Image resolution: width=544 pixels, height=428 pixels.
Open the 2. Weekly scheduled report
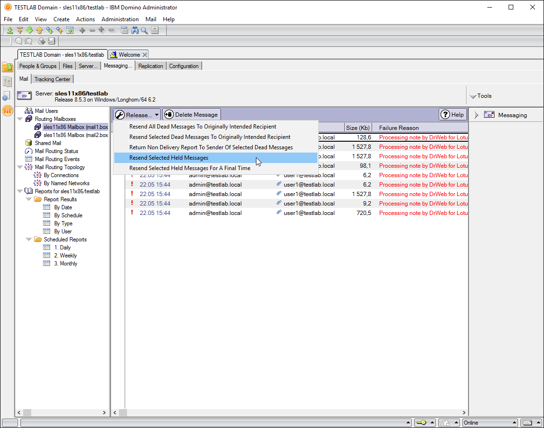click(65, 256)
